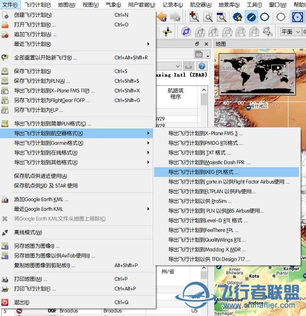Expand 导出飞行计划到在线格式 submenu

coord(76,153)
